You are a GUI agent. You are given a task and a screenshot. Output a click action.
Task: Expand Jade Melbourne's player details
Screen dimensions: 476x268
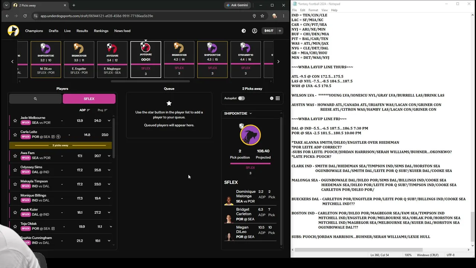tap(109, 121)
